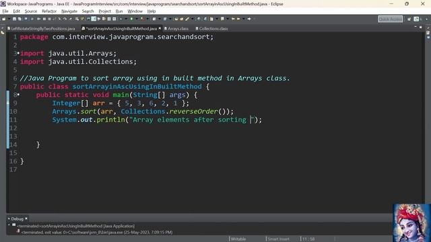
Task: Click reverseOrder in line 10
Action: click(x=193, y=112)
